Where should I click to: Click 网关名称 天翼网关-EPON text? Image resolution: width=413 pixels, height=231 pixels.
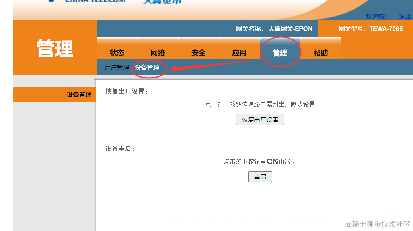(274, 28)
